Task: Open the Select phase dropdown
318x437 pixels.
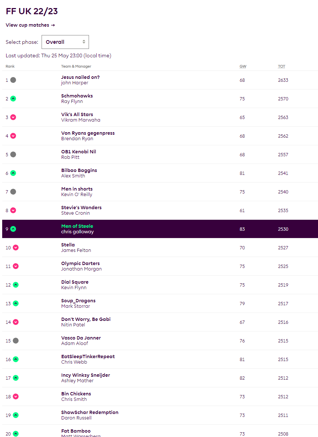Action: 65,42
